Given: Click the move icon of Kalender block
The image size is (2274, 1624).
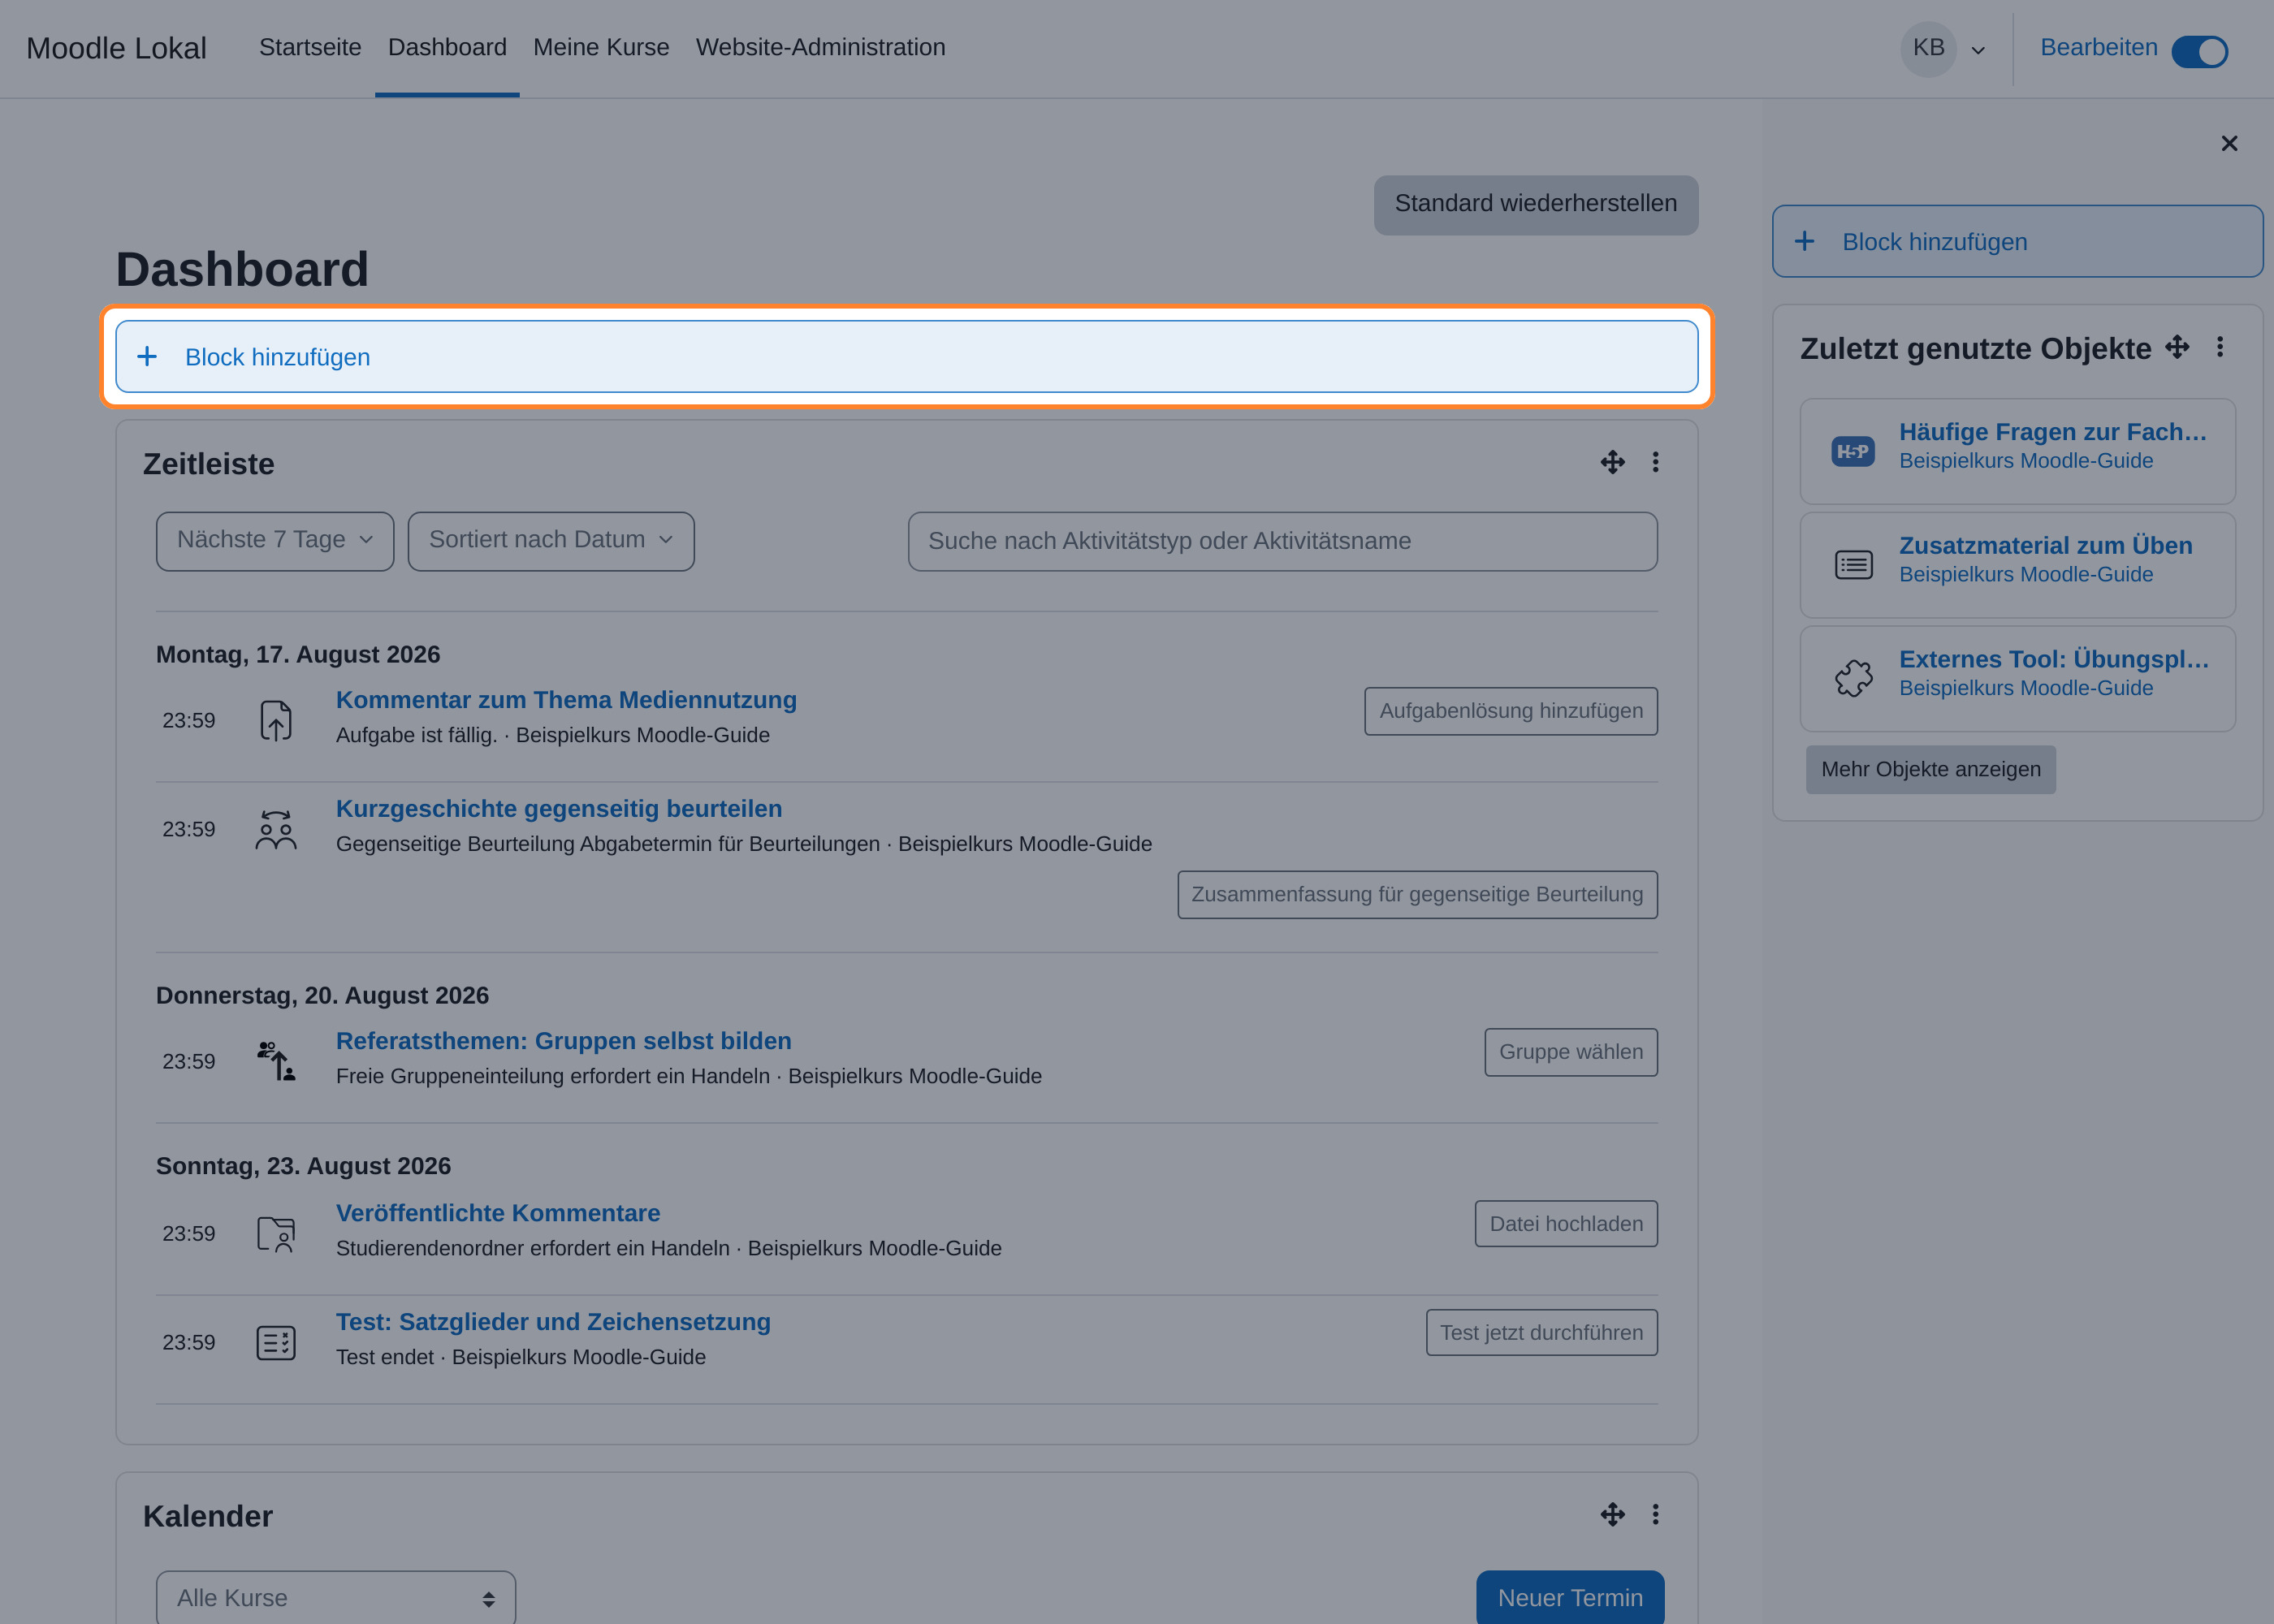Looking at the screenshot, I should [x=1612, y=1514].
